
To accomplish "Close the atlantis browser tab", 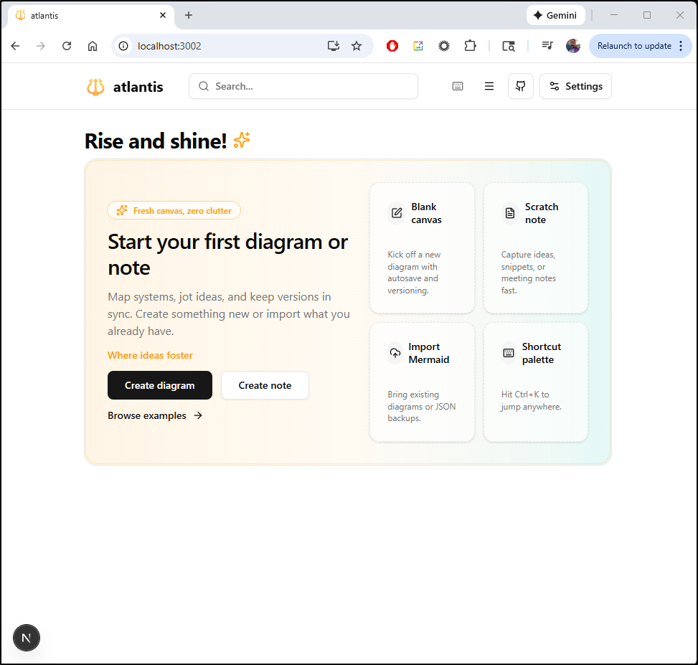I will pyautogui.click(x=163, y=15).
